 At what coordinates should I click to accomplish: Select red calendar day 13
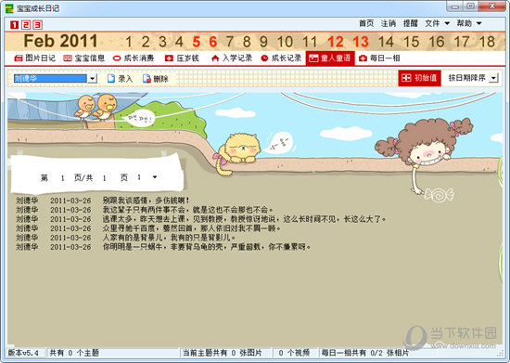pyautogui.click(x=361, y=42)
